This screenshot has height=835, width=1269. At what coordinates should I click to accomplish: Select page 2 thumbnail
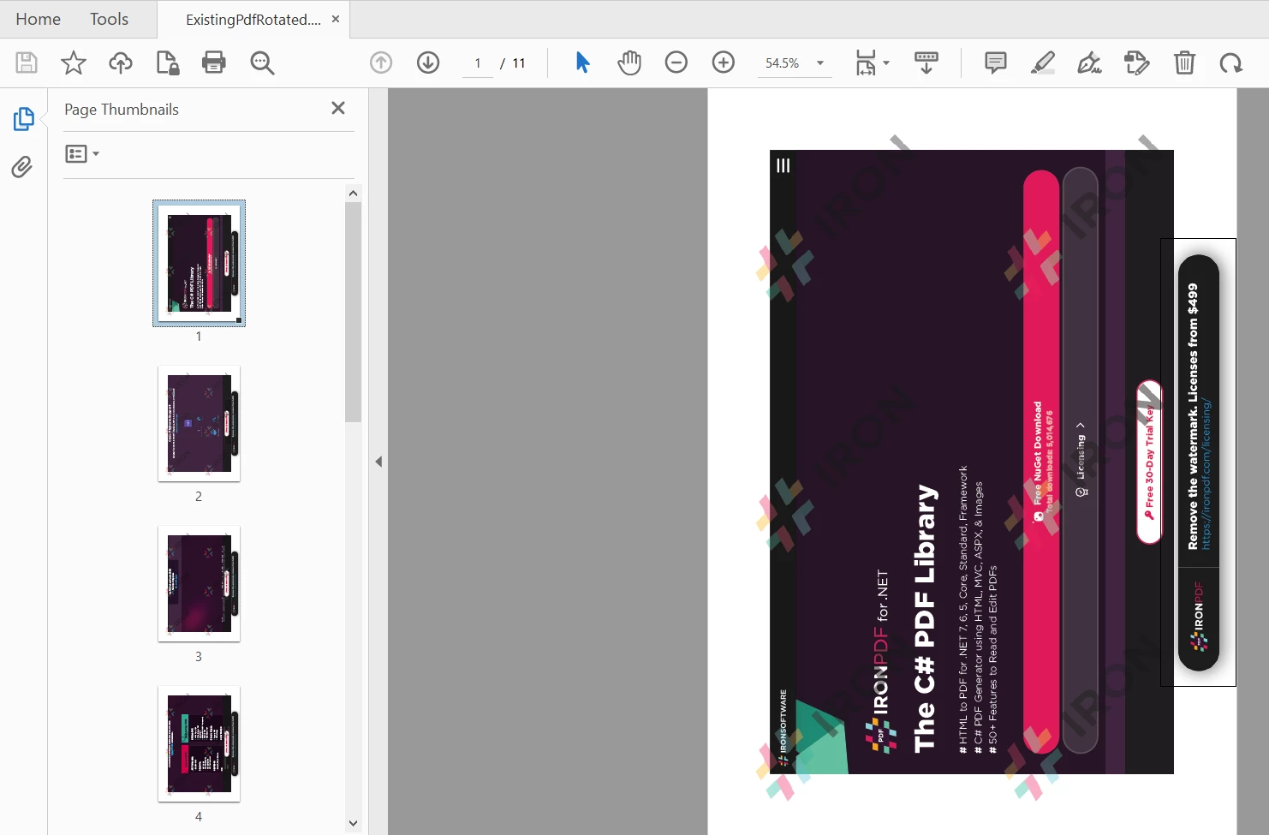click(199, 424)
